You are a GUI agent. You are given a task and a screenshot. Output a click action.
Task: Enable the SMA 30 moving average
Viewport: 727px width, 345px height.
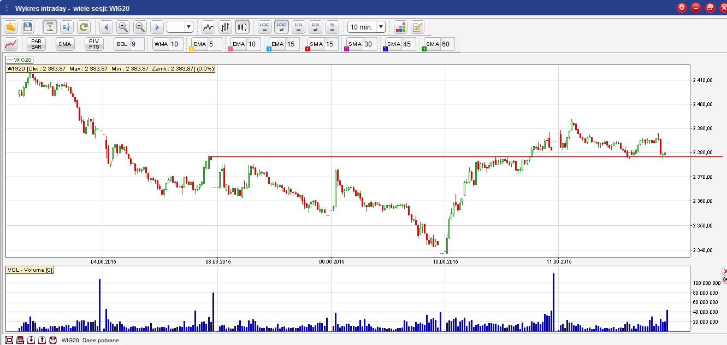pyautogui.click(x=355, y=44)
